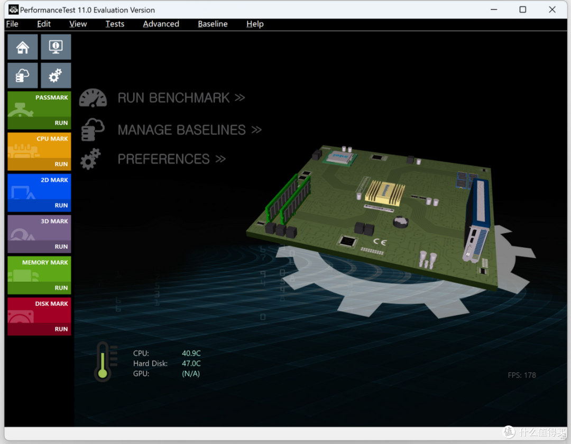Click the cloud database icon beside Manage Baselines
The image size is (571, 444).
tap(93, 129)
